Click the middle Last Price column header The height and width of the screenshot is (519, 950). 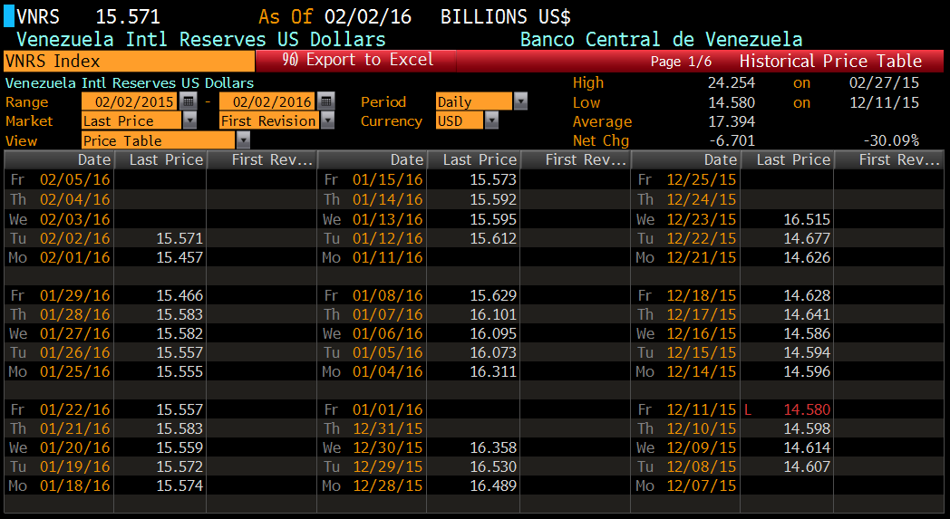pos(473,160)
